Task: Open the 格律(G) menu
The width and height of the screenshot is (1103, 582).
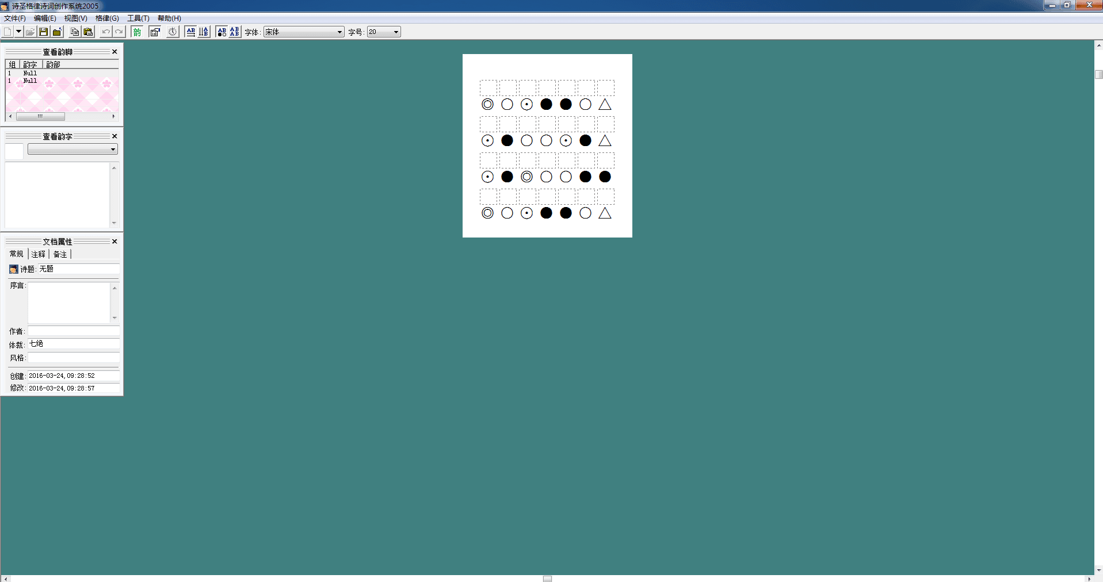Action: [x=107, y=18]
